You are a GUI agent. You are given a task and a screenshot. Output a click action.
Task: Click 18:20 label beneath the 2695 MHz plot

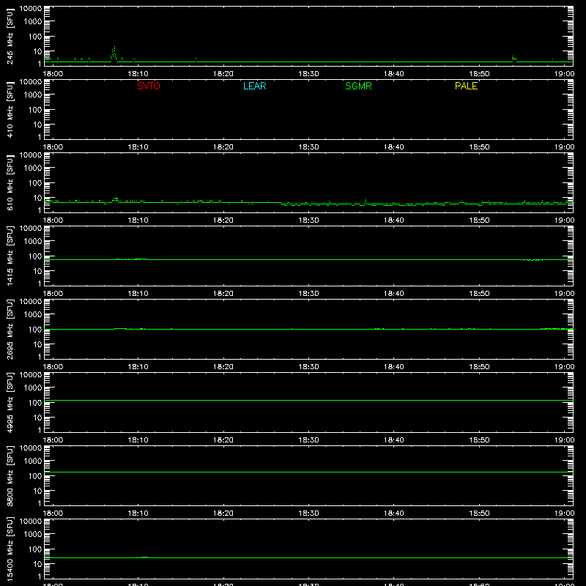pos(223,367)
